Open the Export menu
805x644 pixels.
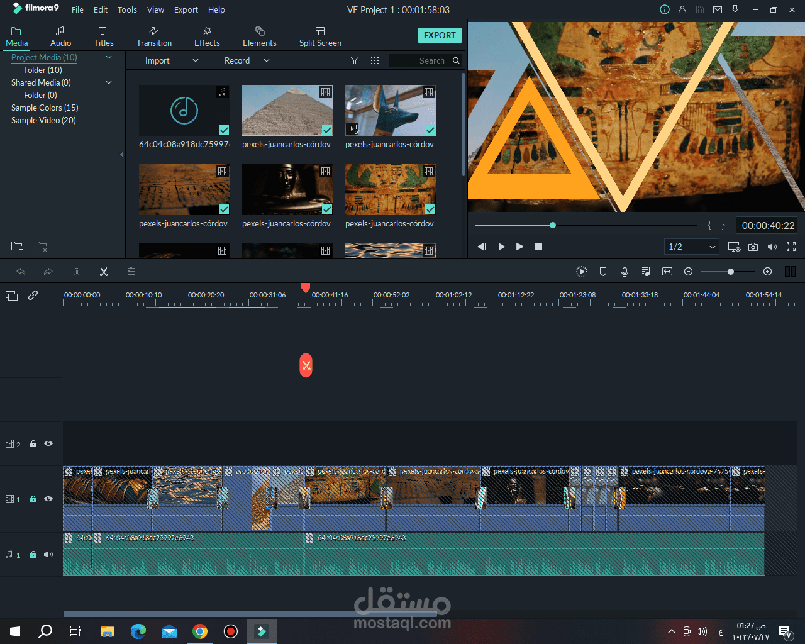coord(186,9)
